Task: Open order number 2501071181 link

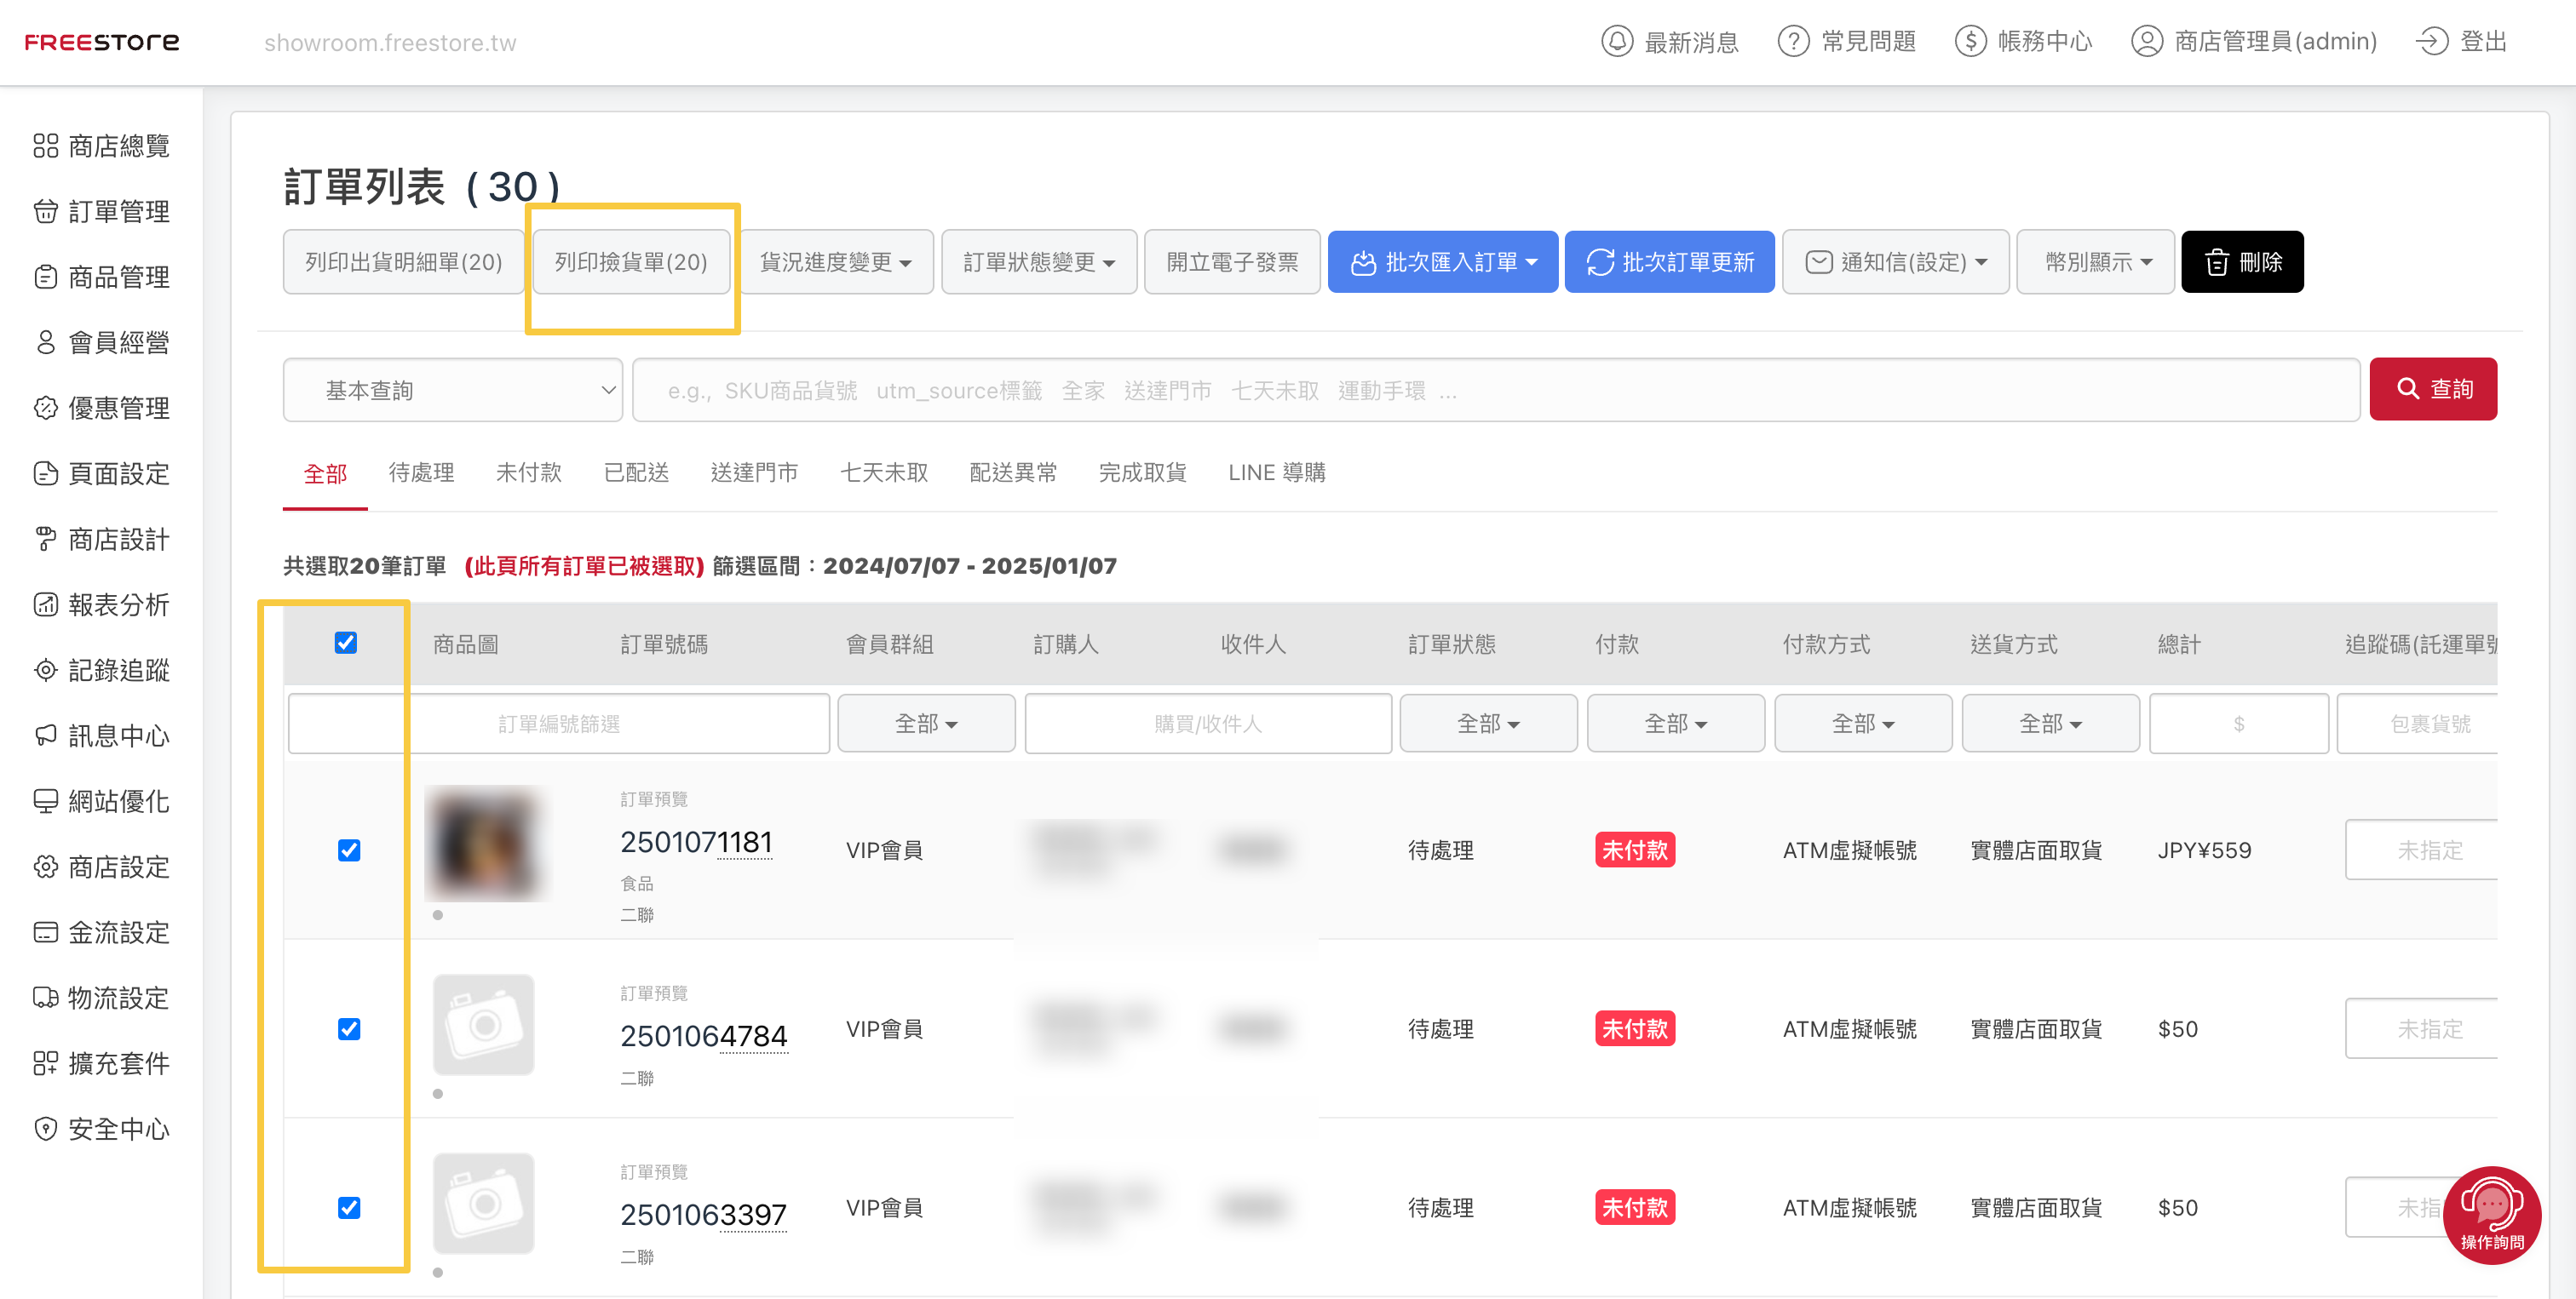Action: [696, 841]
